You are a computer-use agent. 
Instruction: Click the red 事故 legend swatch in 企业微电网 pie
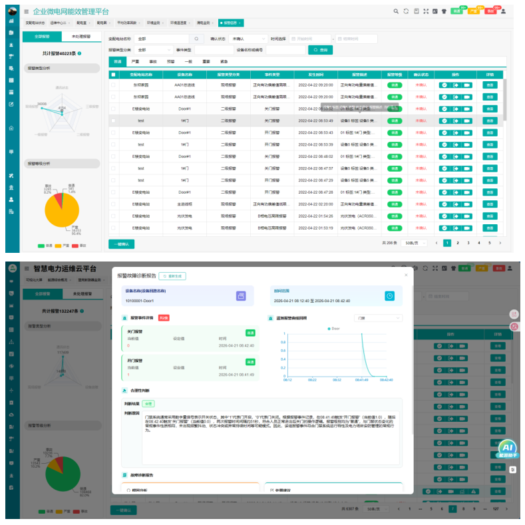click(75, 246)
